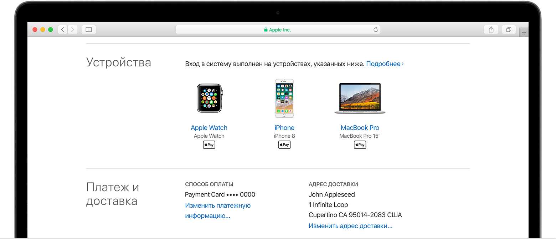Image resolution: width=556 pixels, height=239 pixels.
Task: Toggle the Safari sidebar button
Action: click(89, 30)
